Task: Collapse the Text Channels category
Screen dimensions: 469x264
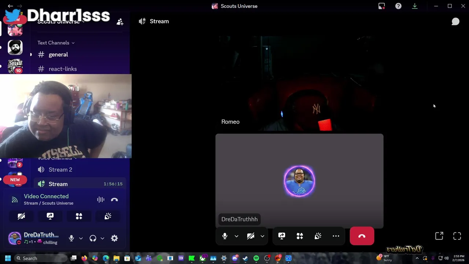Action: [x=56, y=43]
